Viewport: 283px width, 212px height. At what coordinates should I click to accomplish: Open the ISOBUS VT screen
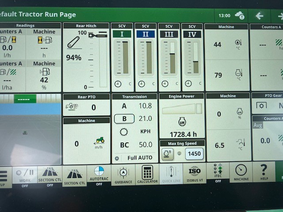click(x=195, y=174)
